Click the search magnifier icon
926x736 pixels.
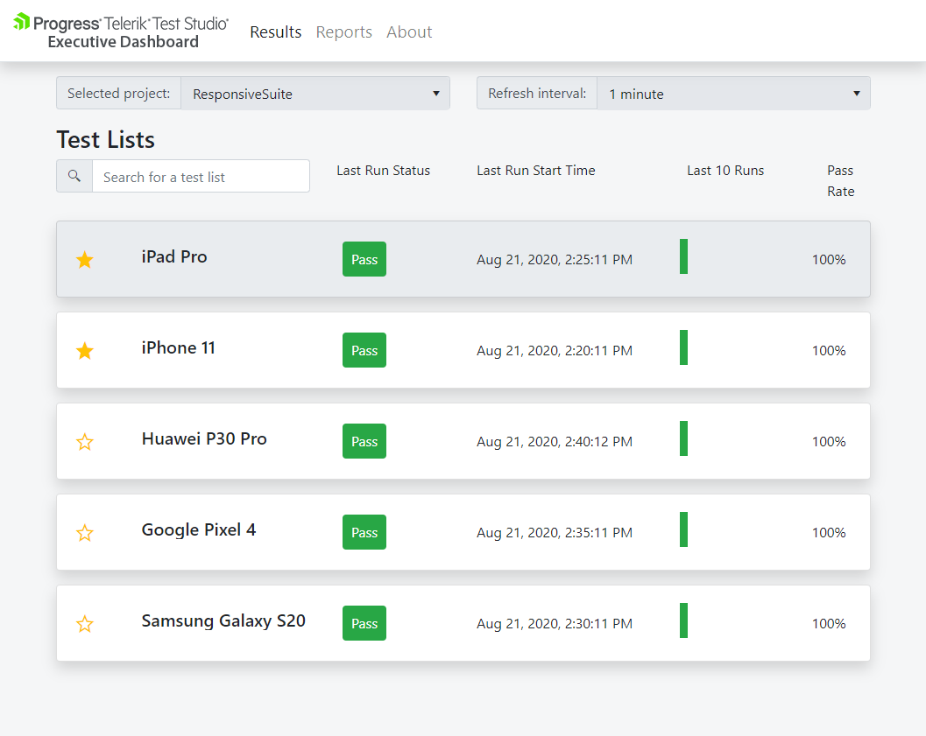pos(74,176)
